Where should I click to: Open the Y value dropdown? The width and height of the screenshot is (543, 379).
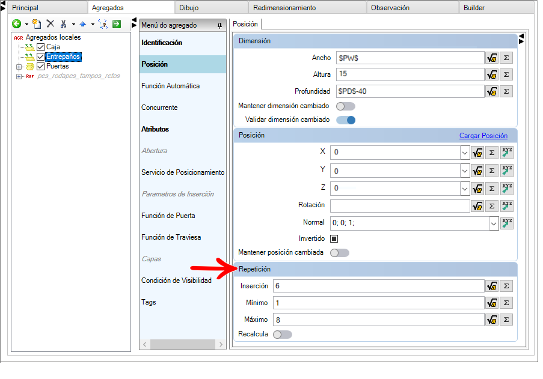click(465, 171)
